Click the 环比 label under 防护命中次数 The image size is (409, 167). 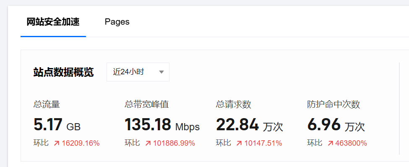(x=315, y=143)
